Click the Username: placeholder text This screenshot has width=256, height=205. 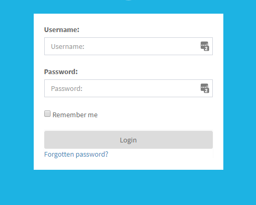point(67,47)
